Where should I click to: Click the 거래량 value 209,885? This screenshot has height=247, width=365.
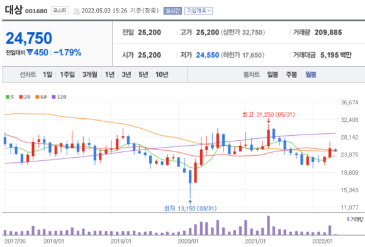pyautogui.click(x=328, y=33)
